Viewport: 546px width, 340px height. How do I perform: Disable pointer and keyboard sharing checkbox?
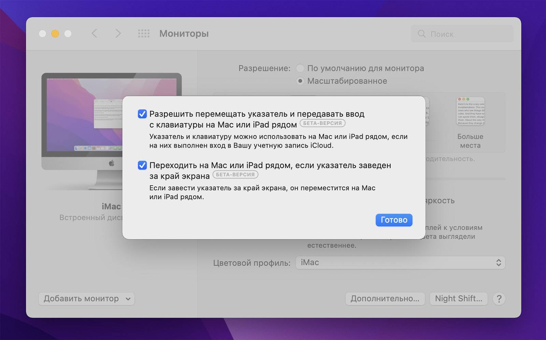pyautogui.click(x=142, y=114)
